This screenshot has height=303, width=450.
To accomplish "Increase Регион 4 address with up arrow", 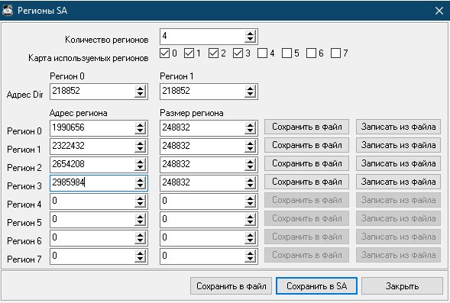I will tap(140, 198).
